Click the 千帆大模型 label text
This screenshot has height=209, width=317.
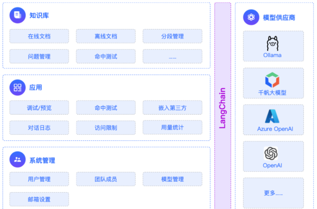pyautogui.click(x=272, y=93)
